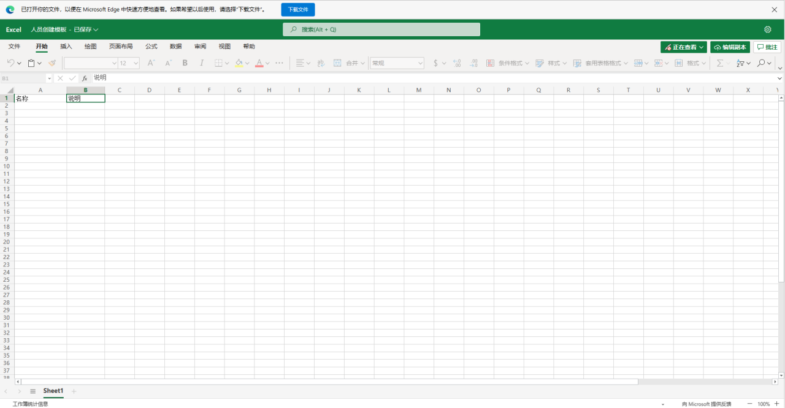Toggle Italic formatting
This screenshot has height=408, width=785.
click(x=202, y=63)
